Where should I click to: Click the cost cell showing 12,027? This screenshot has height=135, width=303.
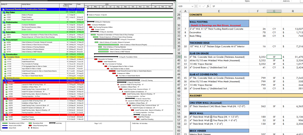tap(293, 29)
